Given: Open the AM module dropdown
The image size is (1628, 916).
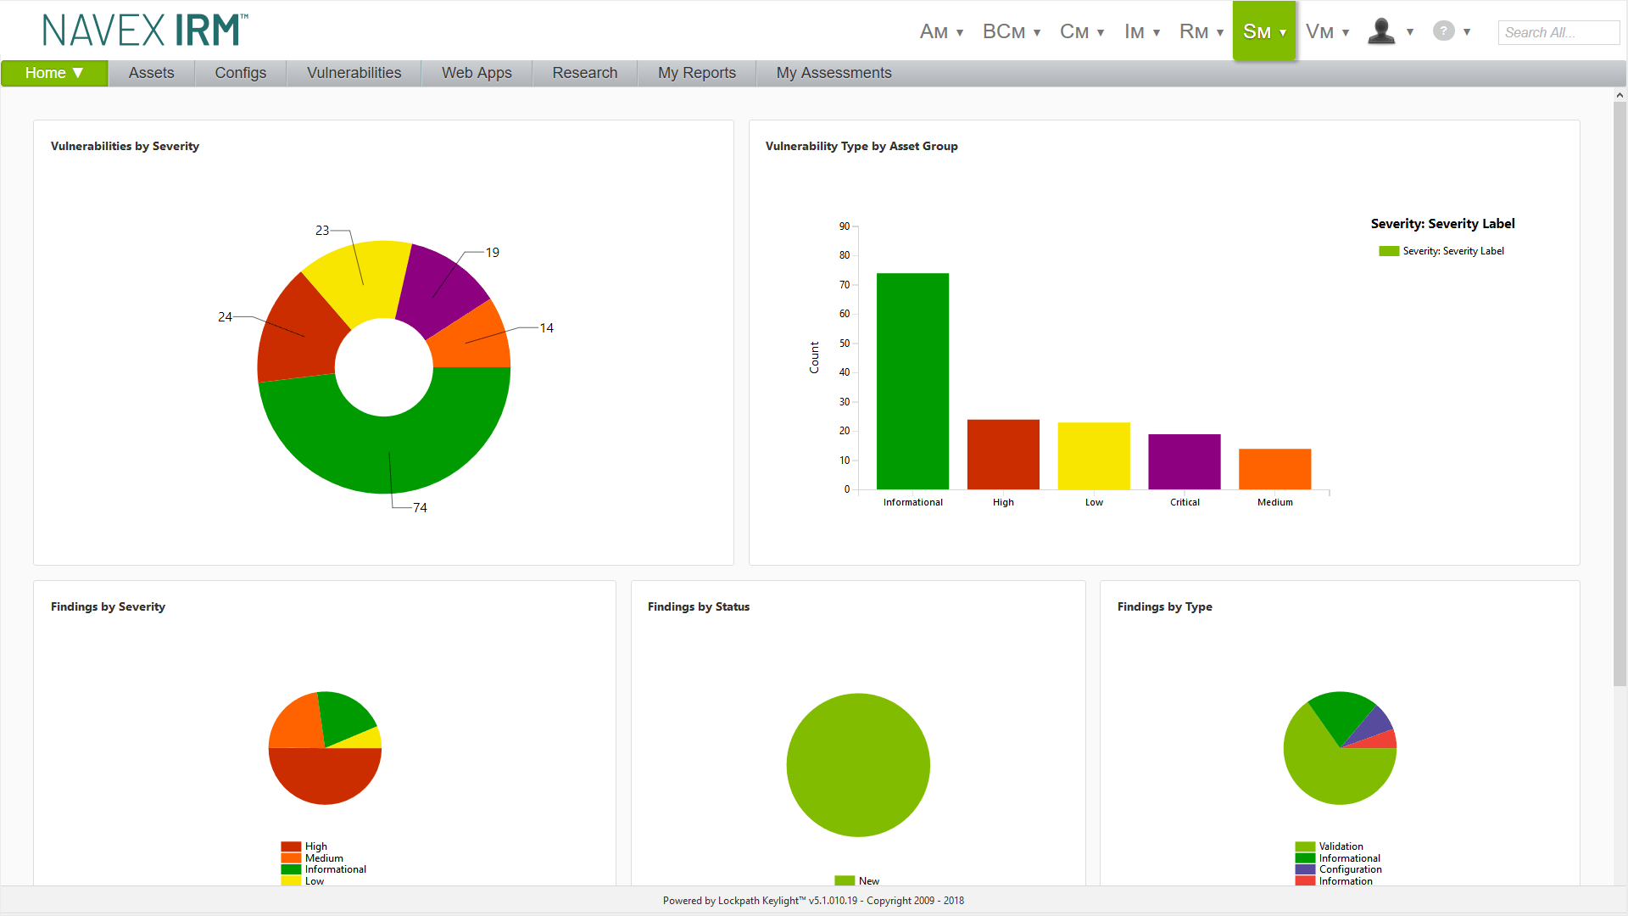Looking at the screenshot, I should click(940, 31).
